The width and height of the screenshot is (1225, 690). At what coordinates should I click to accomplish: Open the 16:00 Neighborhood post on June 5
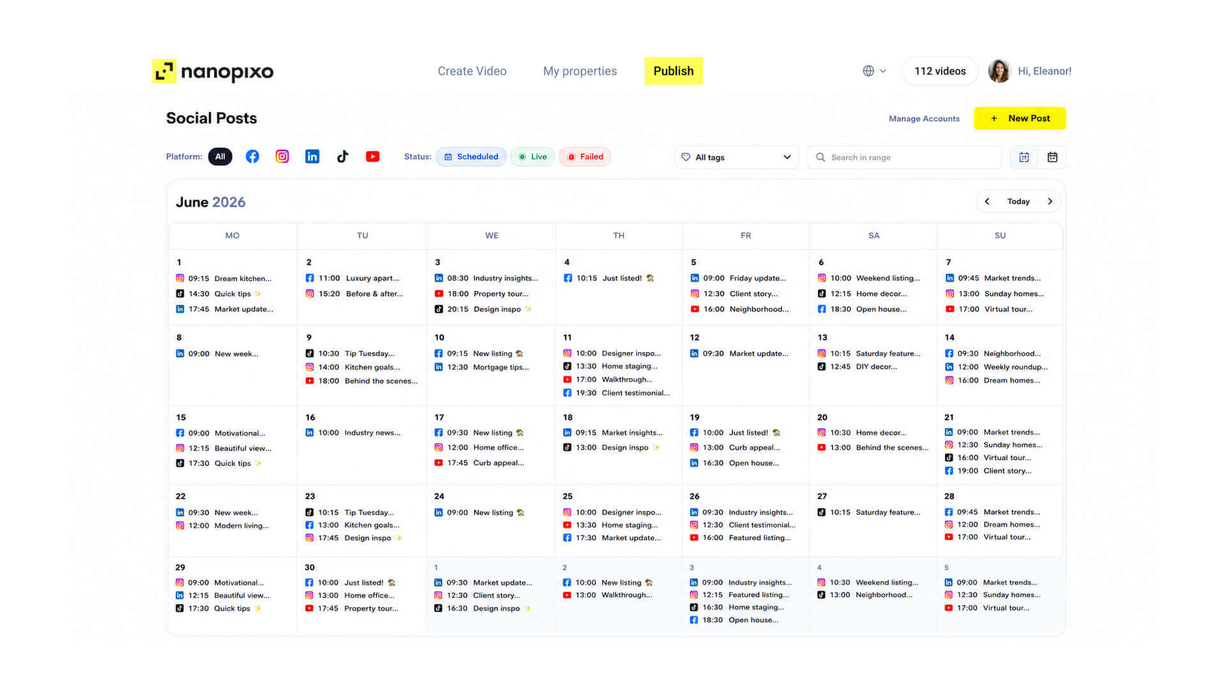point(739,309)
